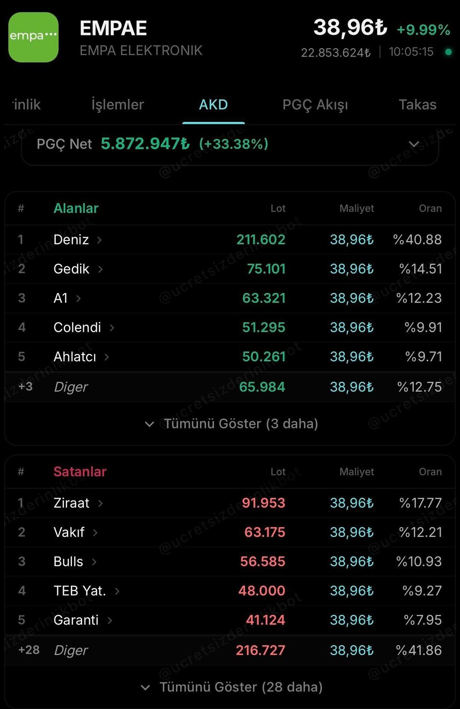Open Vakıf seller details
The image size is (460, 709).
click(x=95, y=533)
